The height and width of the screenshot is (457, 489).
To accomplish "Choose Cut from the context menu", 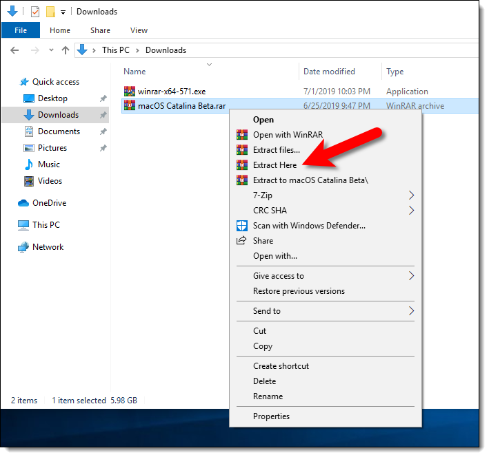I will coord(326,331).
